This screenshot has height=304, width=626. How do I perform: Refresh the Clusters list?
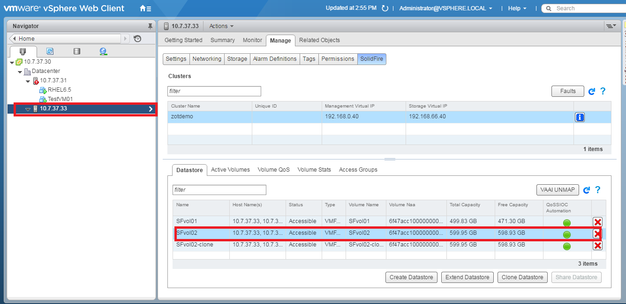point(592,91)
